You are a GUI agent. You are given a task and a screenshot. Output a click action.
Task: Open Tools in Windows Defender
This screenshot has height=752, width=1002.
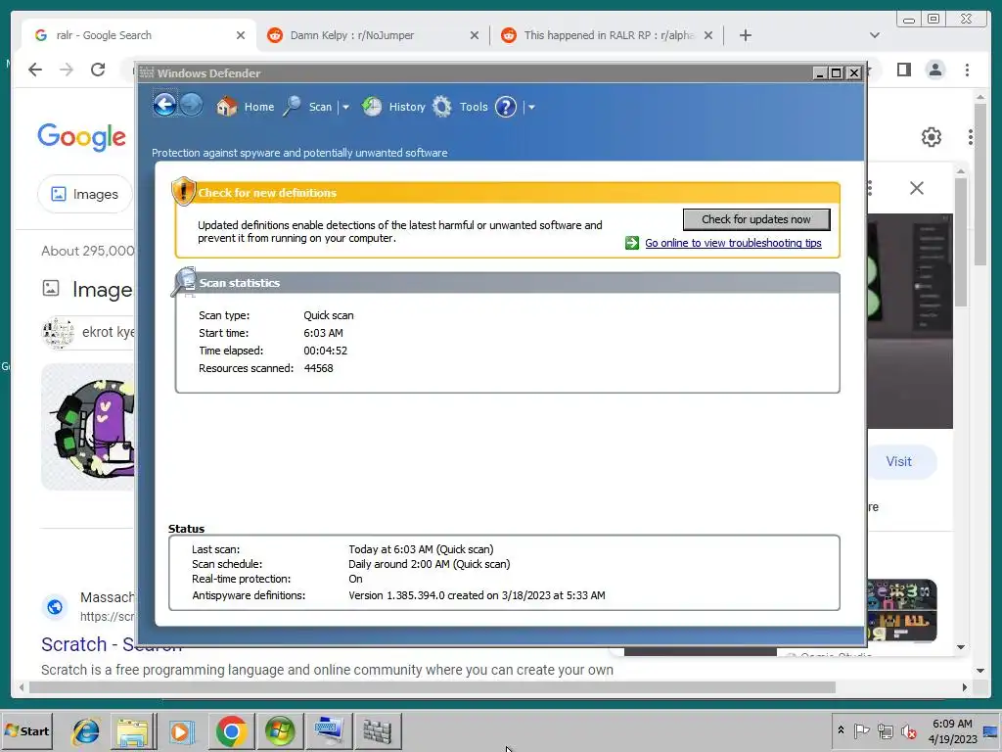click(x=460, y=106)
